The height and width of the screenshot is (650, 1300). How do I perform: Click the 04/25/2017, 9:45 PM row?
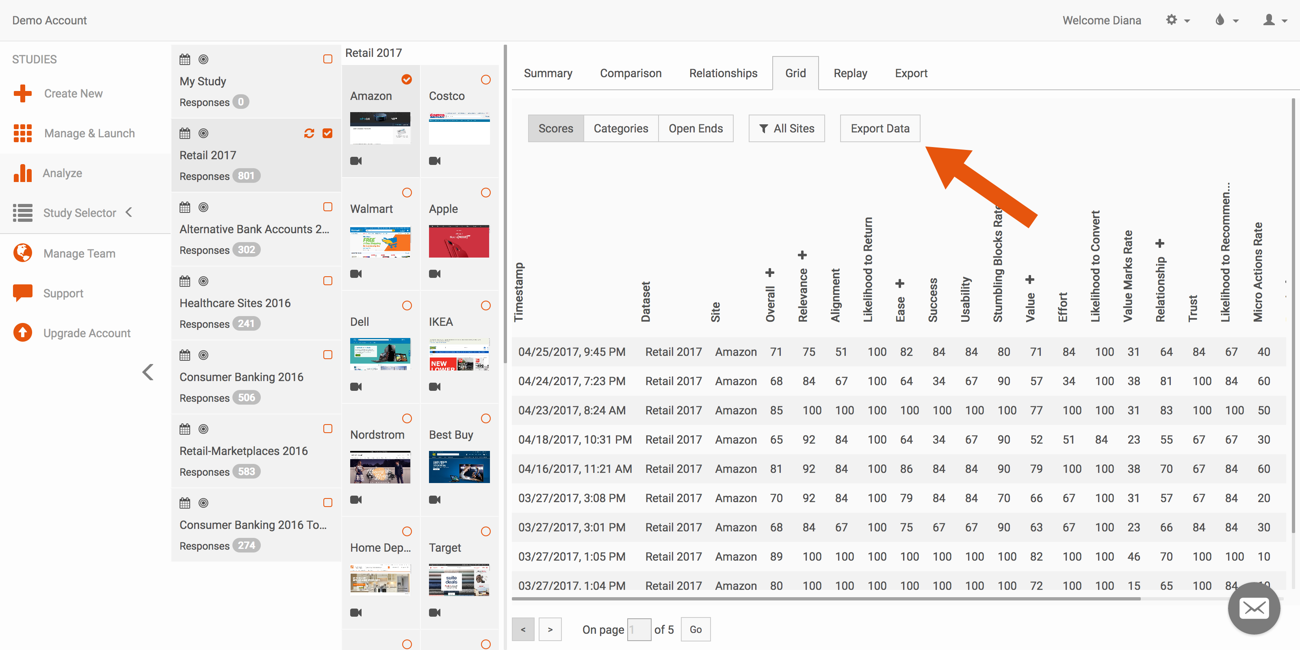(898, 352)
